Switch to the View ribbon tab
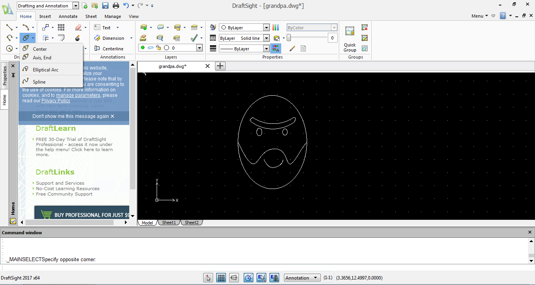 (134, 16)
